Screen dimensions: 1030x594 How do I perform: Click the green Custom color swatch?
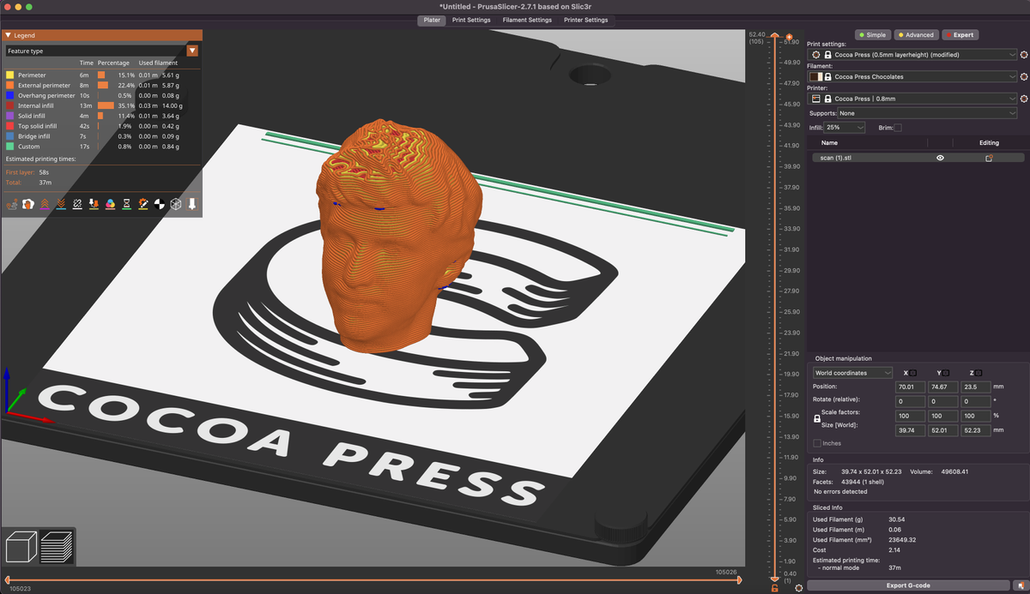10,147
